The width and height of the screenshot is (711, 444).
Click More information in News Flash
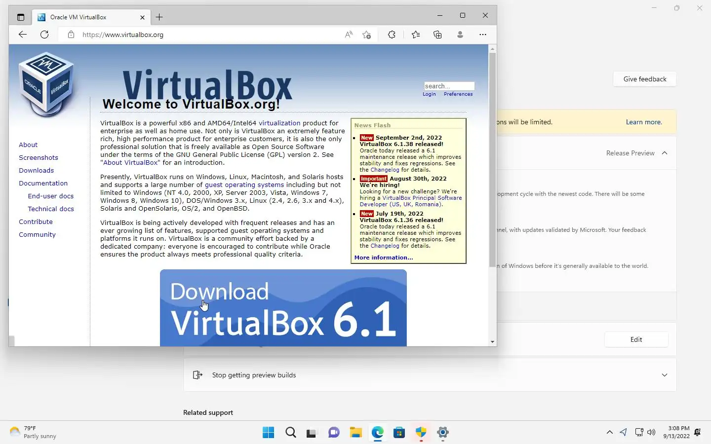[384, 258]
